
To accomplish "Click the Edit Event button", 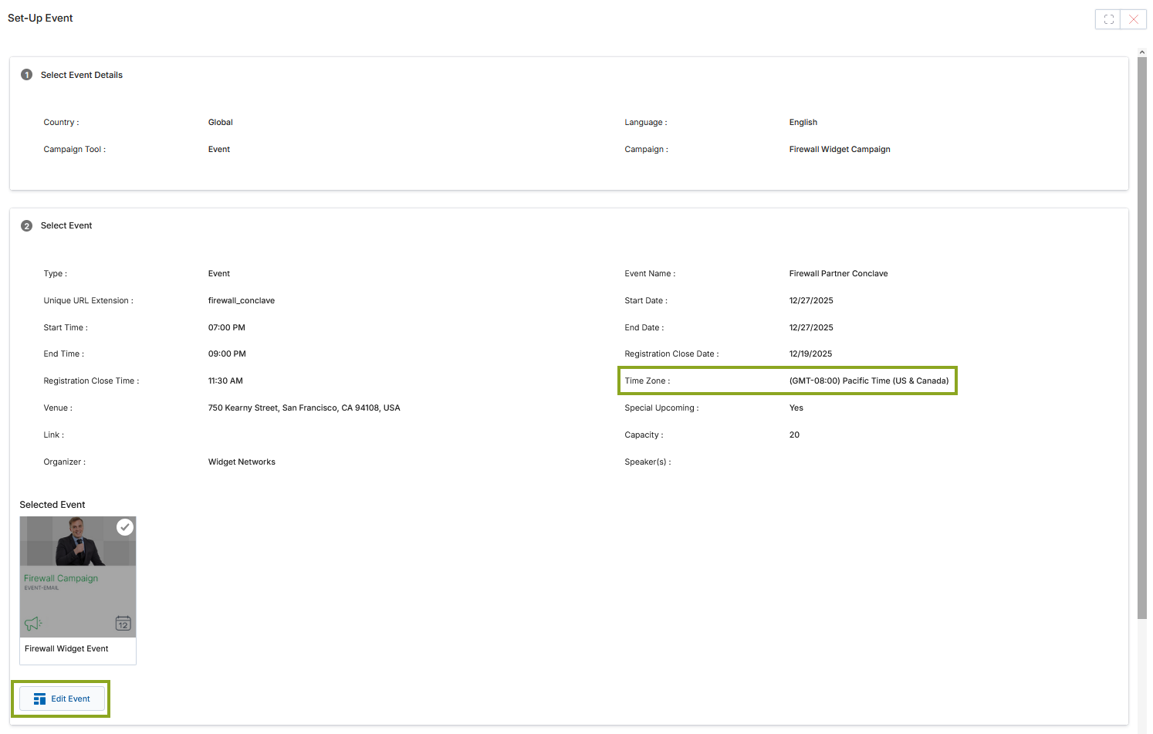I will click(62, 698).
